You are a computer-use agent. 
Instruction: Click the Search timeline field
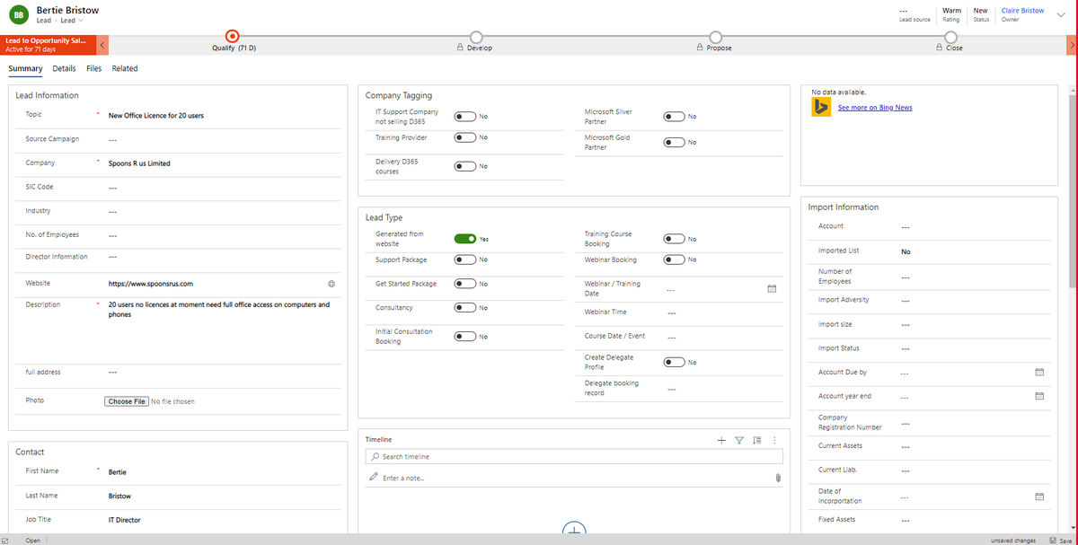(x=574, y=457)
